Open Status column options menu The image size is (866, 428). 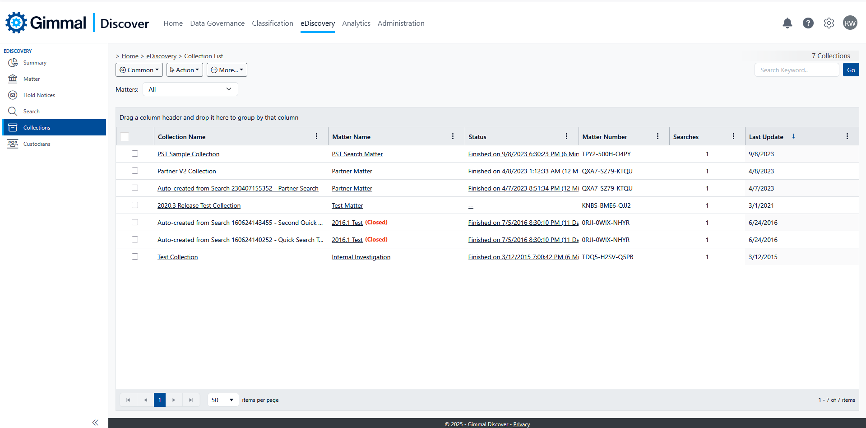point(566,136)
